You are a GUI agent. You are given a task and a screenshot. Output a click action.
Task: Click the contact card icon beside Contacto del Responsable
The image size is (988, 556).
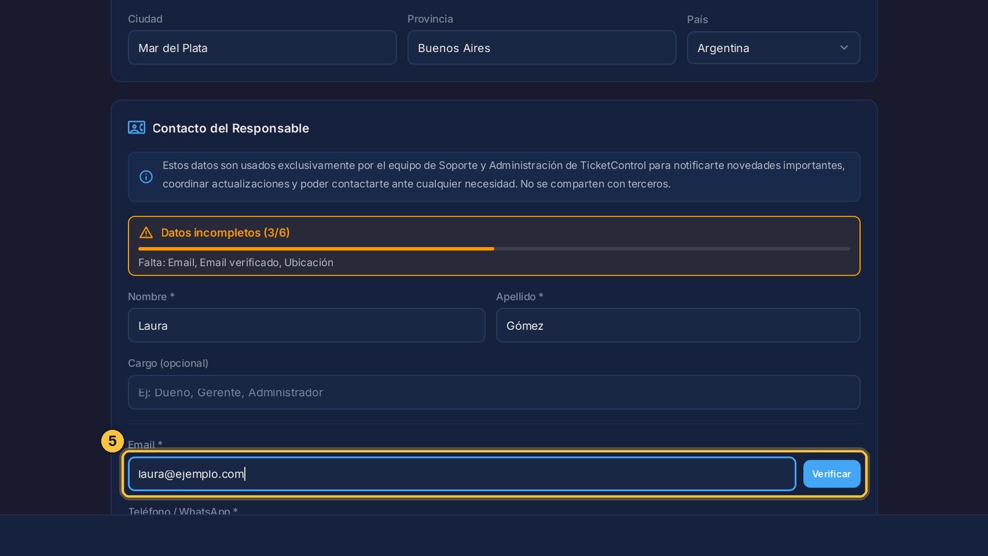click(x=136, y=128)
